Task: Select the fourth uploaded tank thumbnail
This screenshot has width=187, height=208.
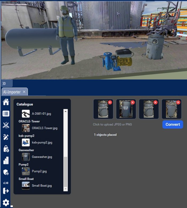Action: point(171,109)
